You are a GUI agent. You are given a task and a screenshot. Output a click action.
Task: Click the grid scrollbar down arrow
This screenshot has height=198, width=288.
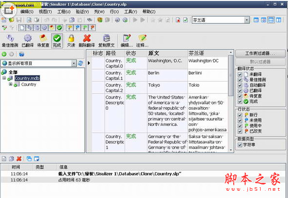[231, 150]
